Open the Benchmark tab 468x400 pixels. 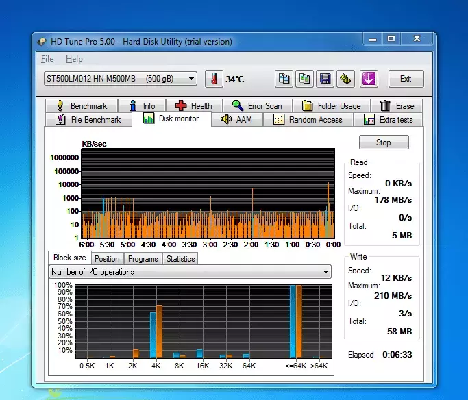82,106
